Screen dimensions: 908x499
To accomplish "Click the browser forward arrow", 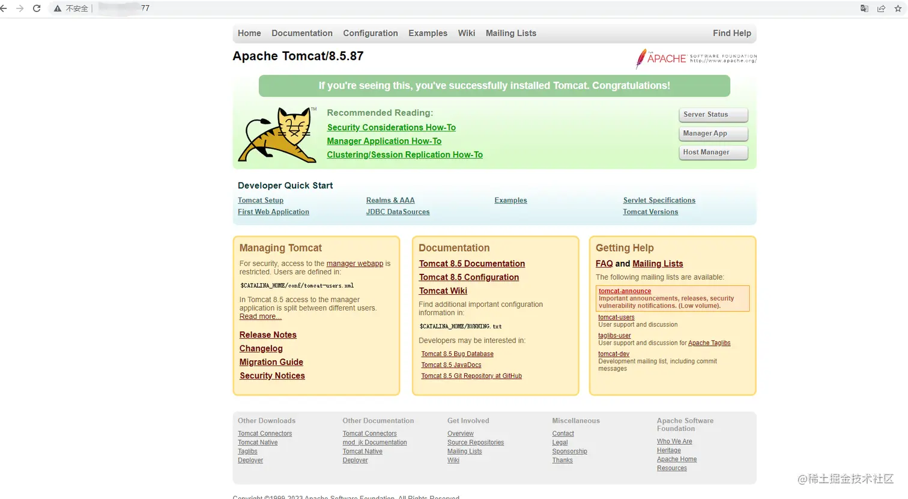I will click(20, 8).
